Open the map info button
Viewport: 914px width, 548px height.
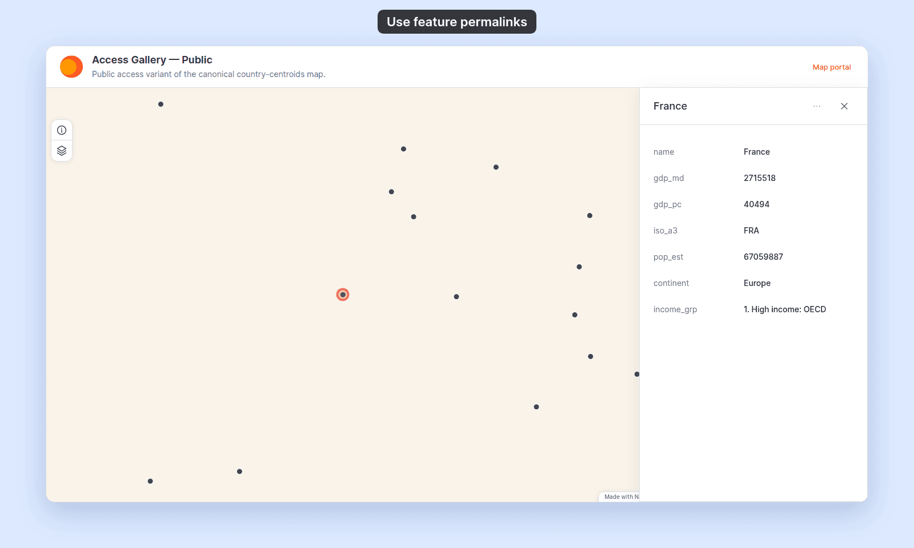[x=62, y=130]
